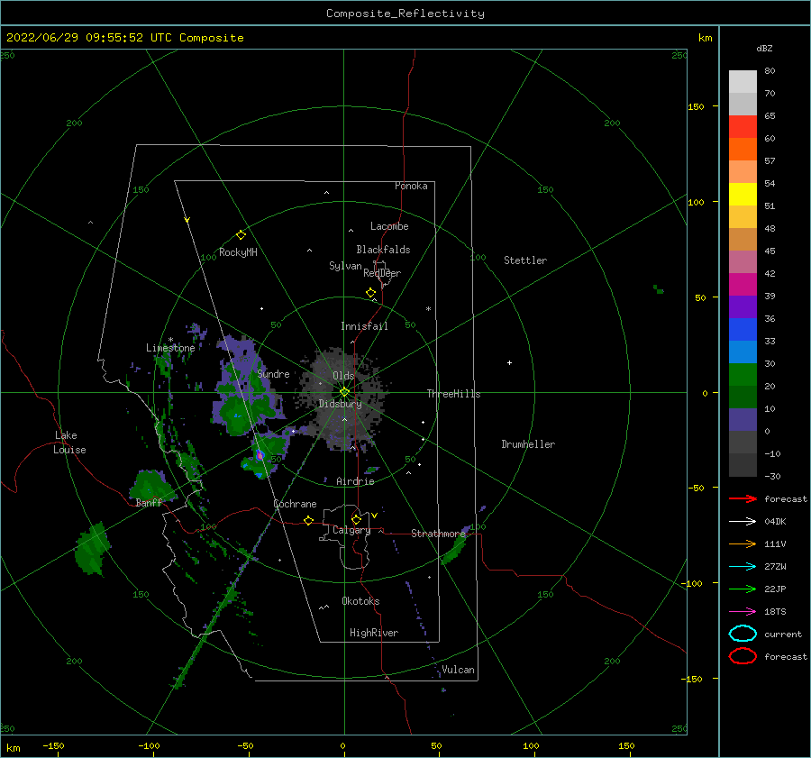
Task: Click the Didsbury town label
Action: pyautogui.click(x=340, y=404)
